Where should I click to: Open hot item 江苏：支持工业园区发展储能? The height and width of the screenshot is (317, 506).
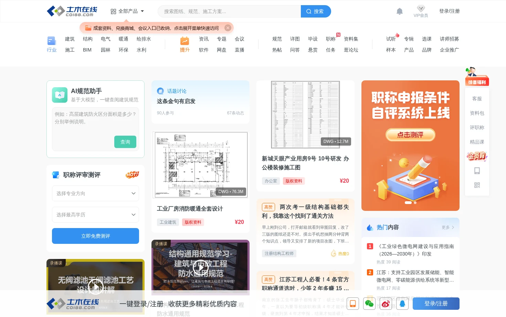(415, 276)
